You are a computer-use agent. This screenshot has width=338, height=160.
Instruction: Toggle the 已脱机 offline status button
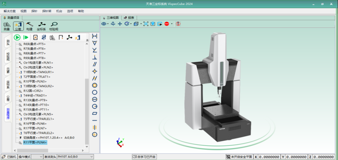coord(9,157)
